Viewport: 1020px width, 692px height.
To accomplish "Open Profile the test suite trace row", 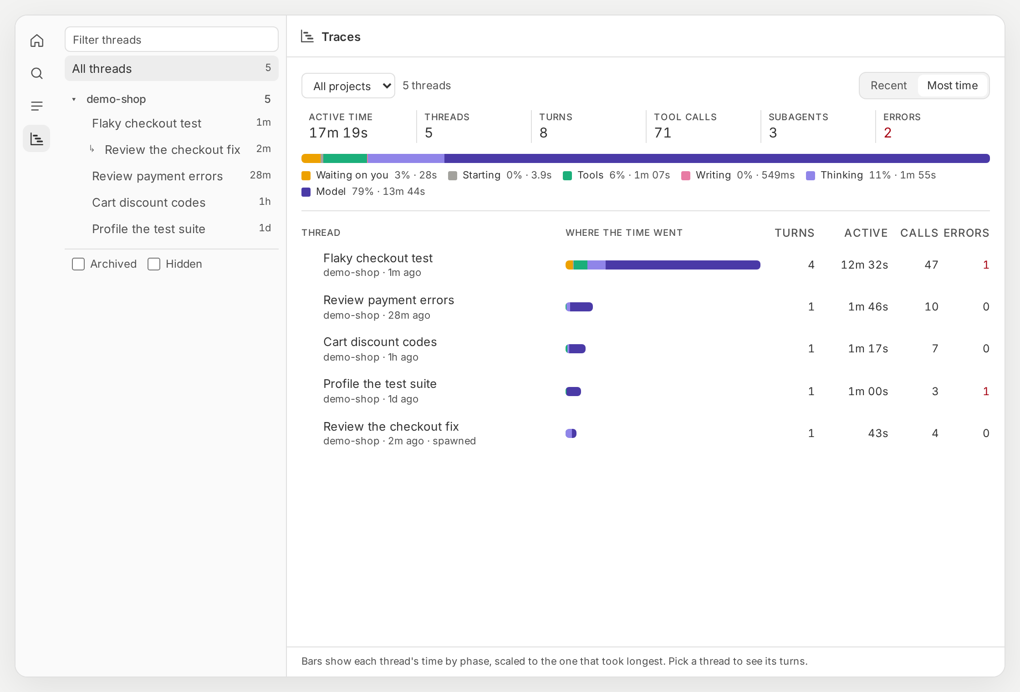I will pos(645,391).
